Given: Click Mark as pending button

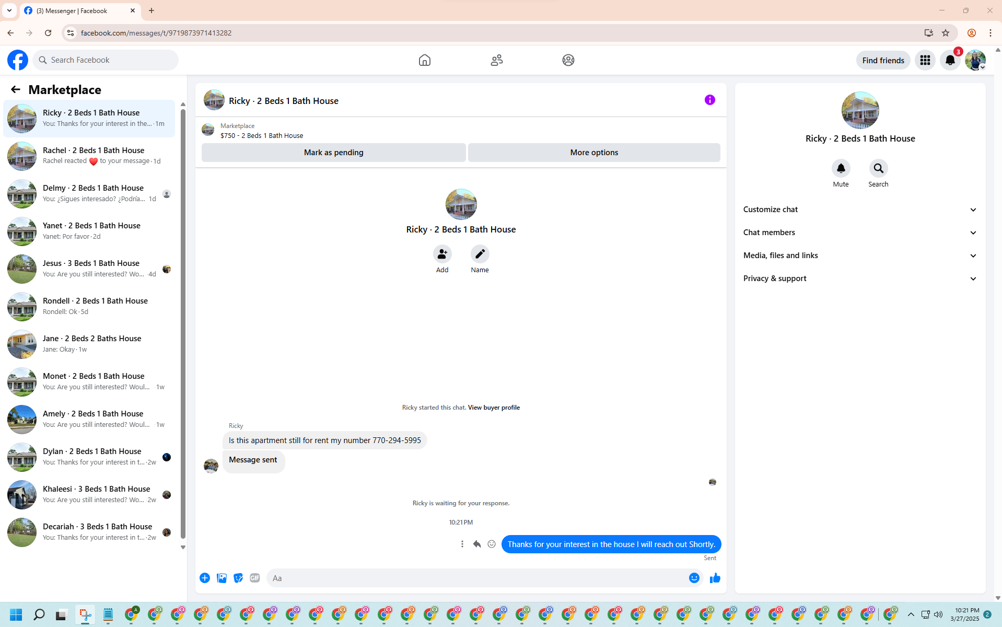Looking at the screenshot, I should pos(334,153).
